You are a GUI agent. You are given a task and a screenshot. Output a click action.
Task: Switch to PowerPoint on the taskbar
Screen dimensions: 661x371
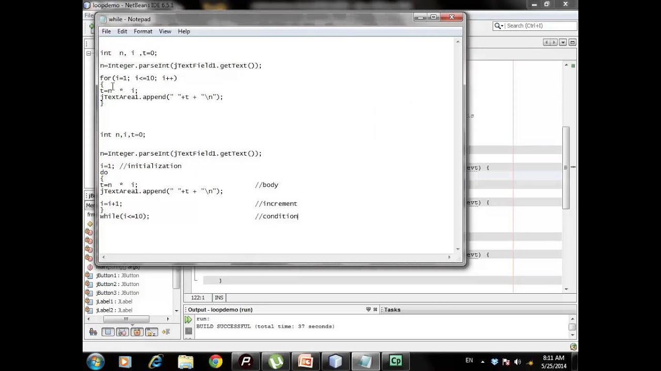pyautogui.click(x=306, y=362)
